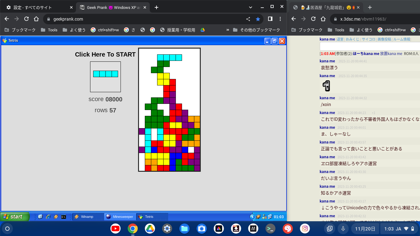Click the XP start button
The width and height of the screenshot is (420, 236).
pyautogui.click(x=15, y=217)
